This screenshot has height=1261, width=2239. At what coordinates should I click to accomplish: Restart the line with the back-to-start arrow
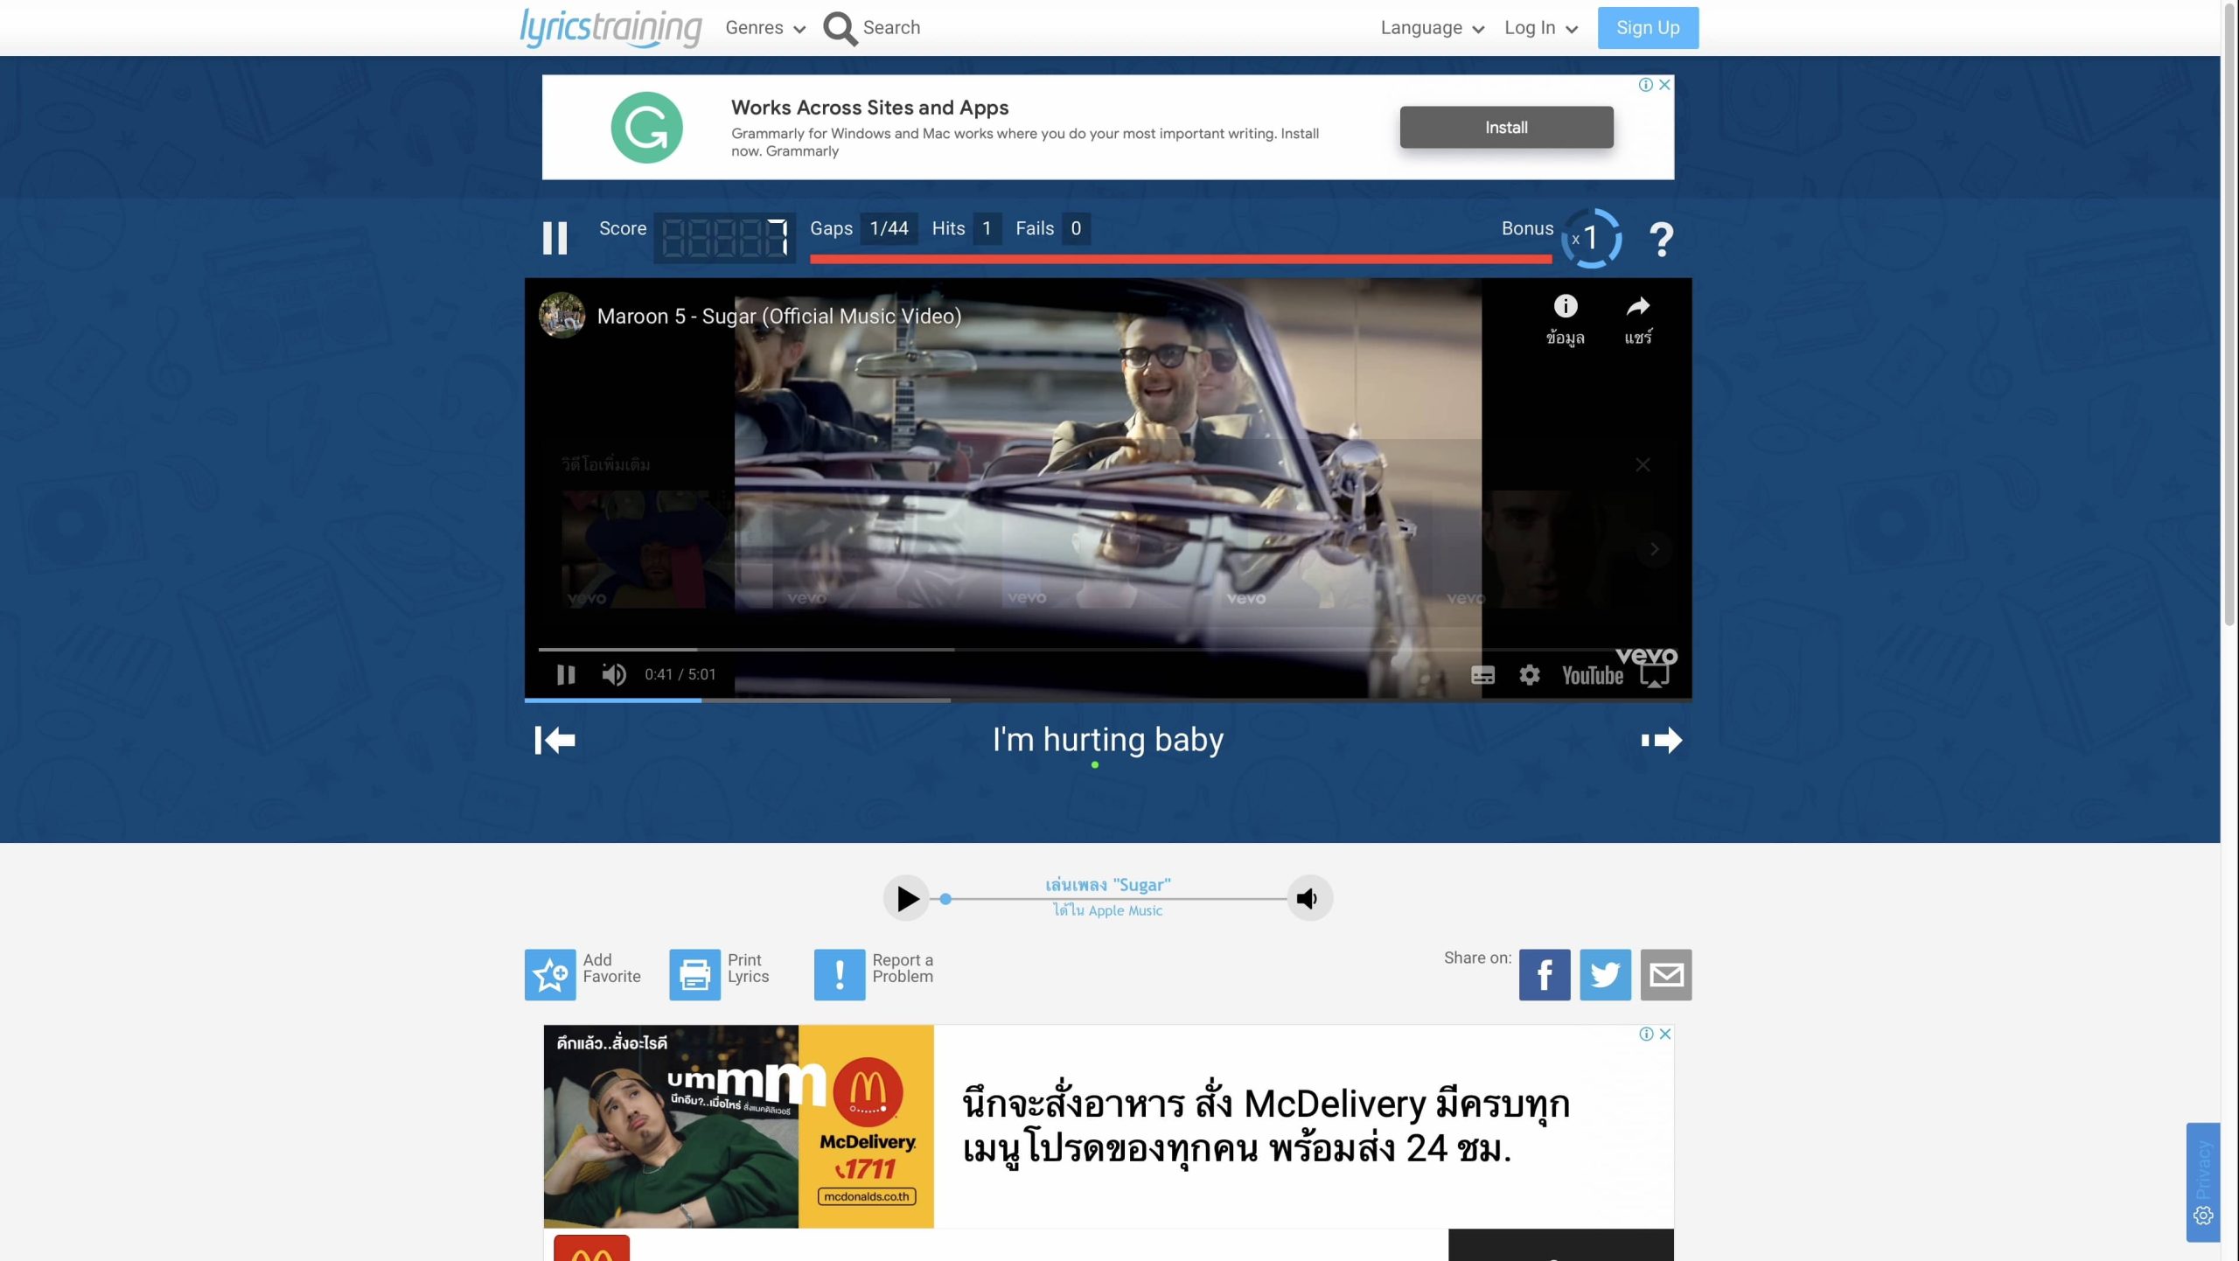coord(555,740)
